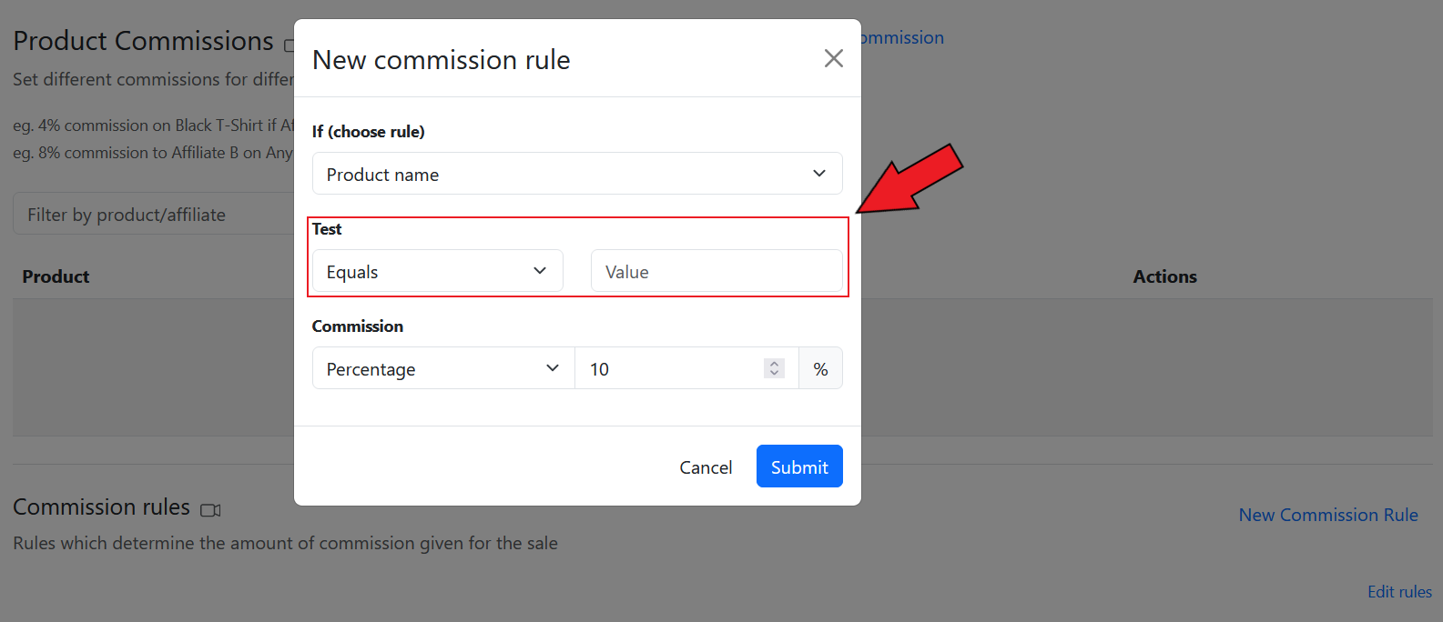Click the percent sign beside commission amount
Image resolution: width=1443 pixels, height=622 pixels.
(x=820, y=368)
